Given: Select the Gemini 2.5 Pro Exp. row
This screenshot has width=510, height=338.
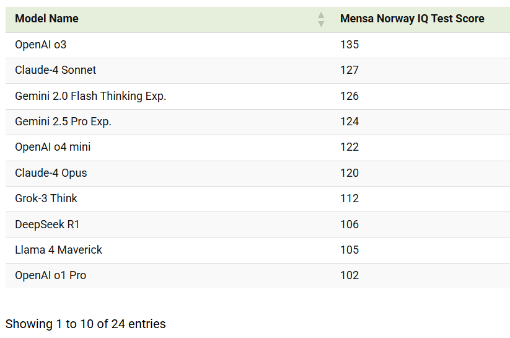Looking at the screenshot, I should pos(258,122).
